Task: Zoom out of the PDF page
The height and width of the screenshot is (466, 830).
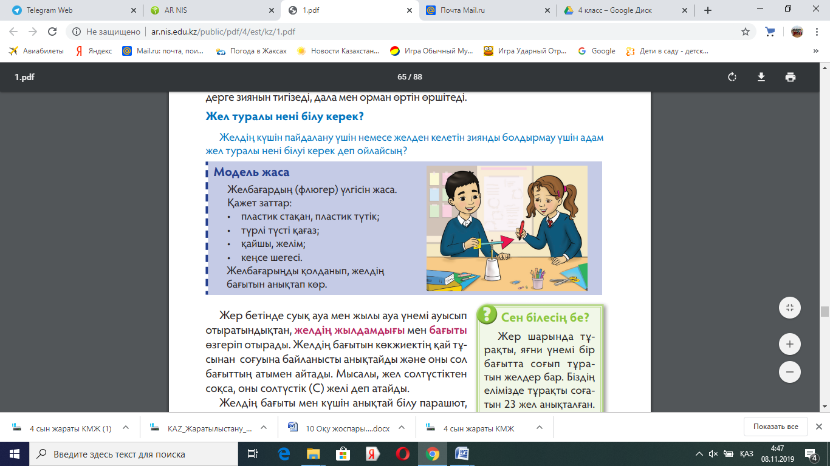Action: click(790, 371)
